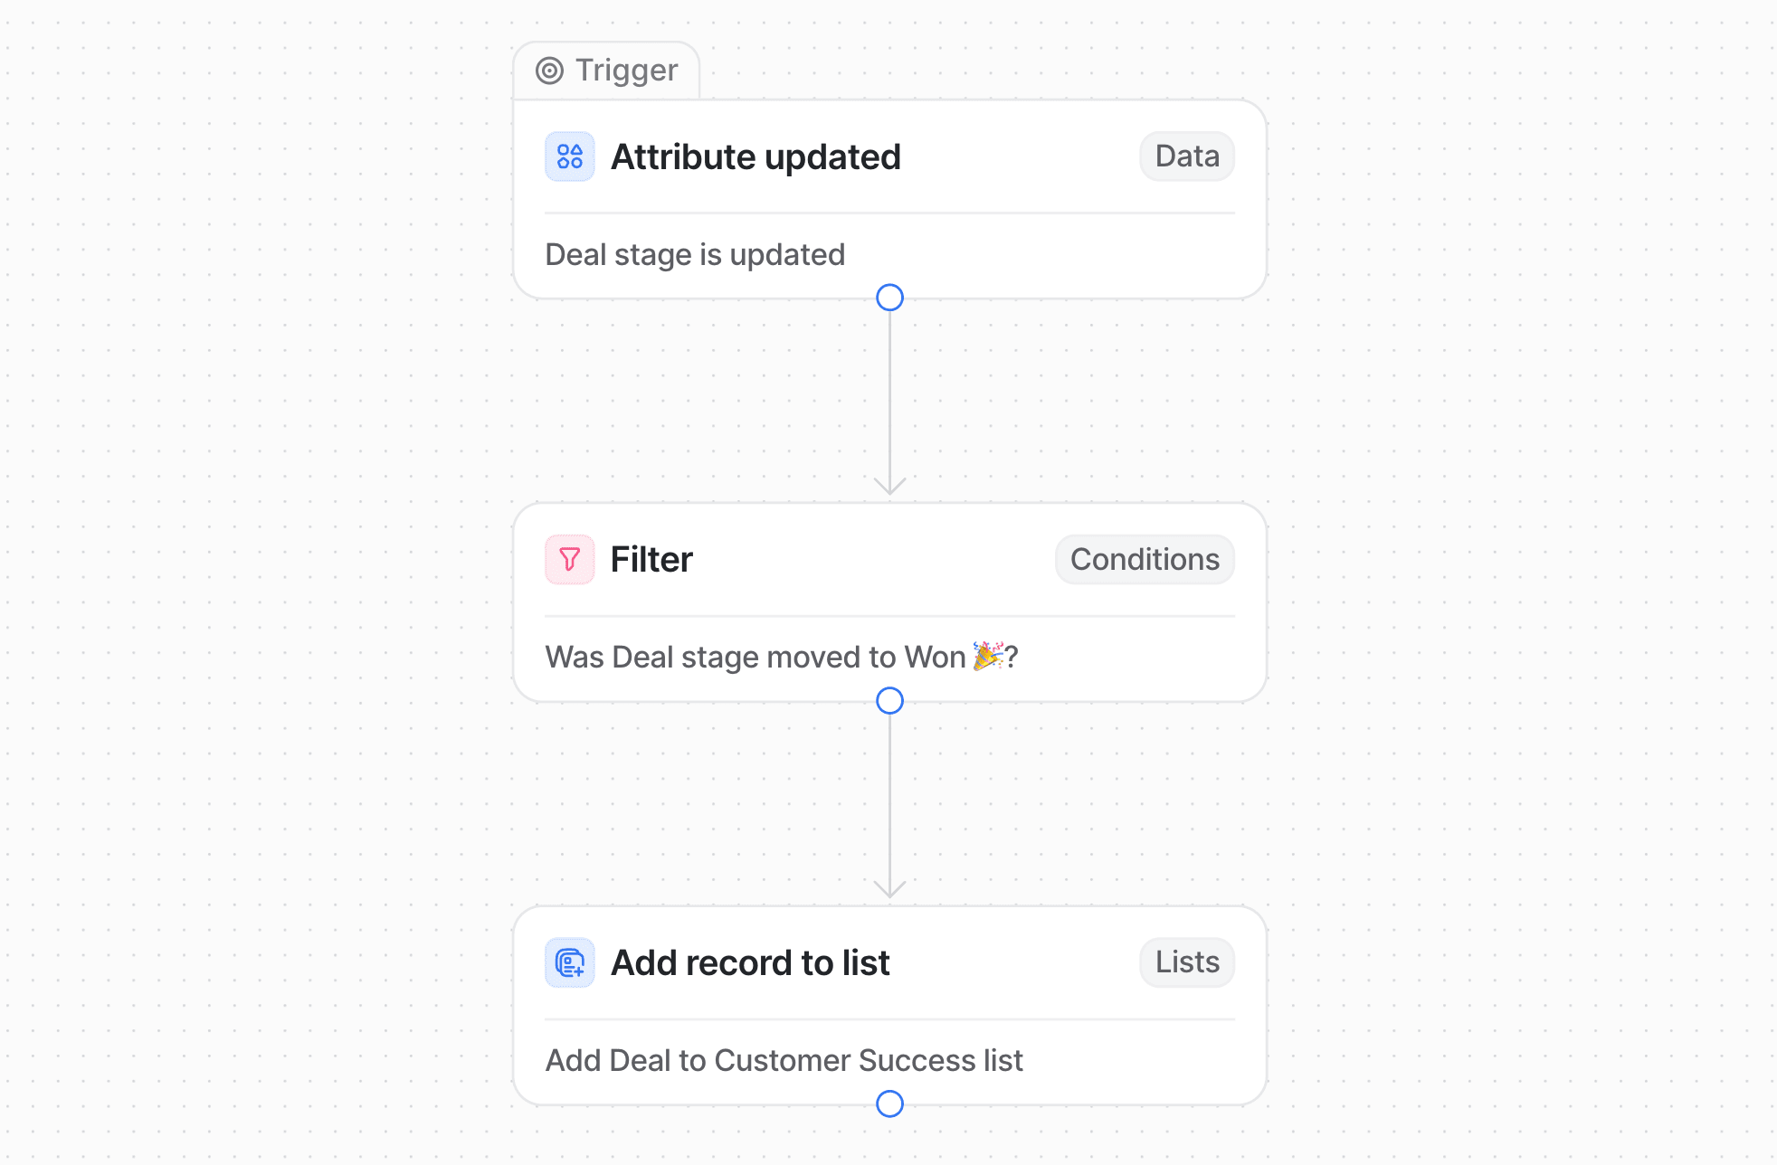Click 'Was Deal stage moved to Won' text

coord(755,658)
